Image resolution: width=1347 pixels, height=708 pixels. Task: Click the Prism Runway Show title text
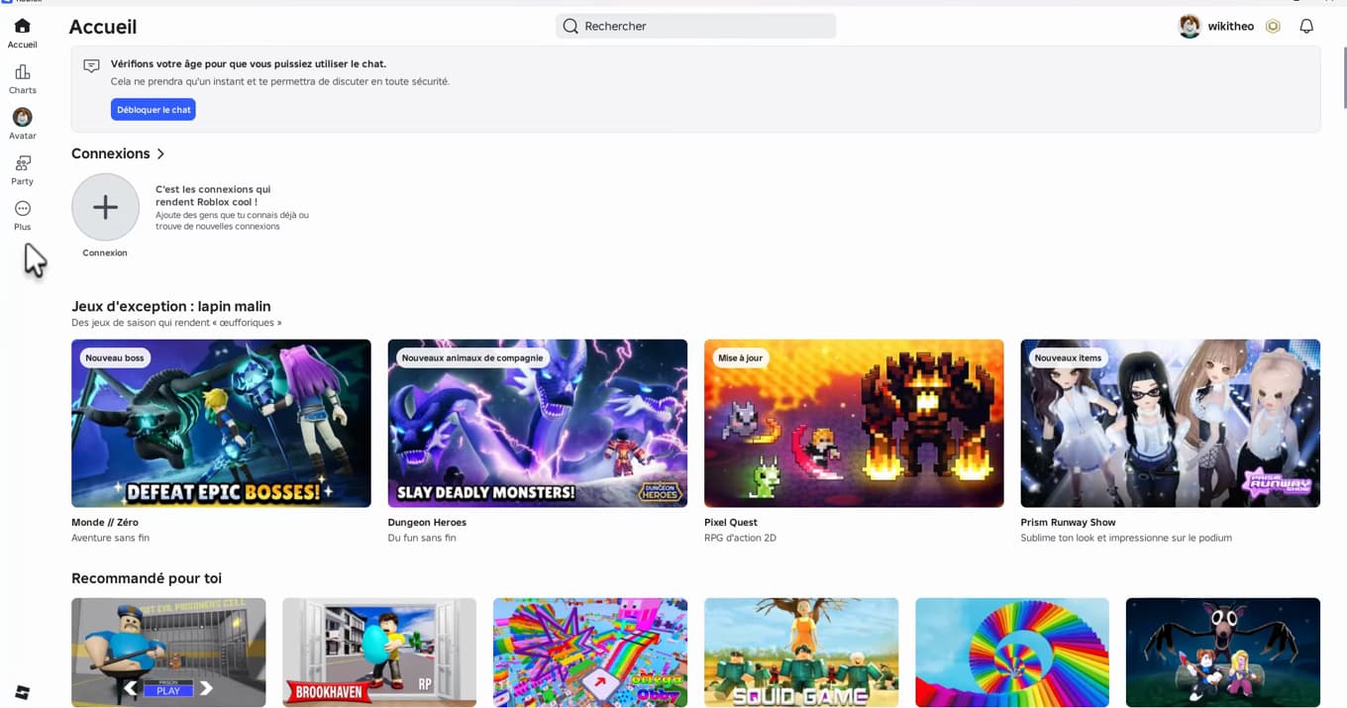1068,522
